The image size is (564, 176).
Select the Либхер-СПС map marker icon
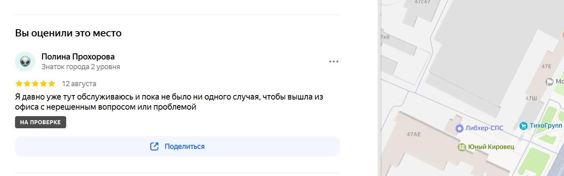point(459,128)
